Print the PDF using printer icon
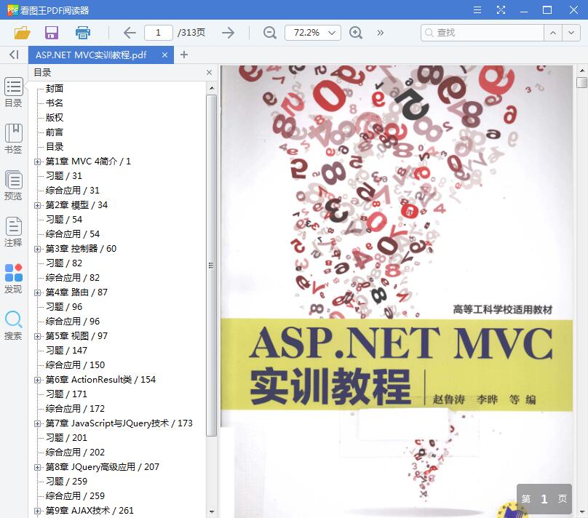 (x=82, y=33)
